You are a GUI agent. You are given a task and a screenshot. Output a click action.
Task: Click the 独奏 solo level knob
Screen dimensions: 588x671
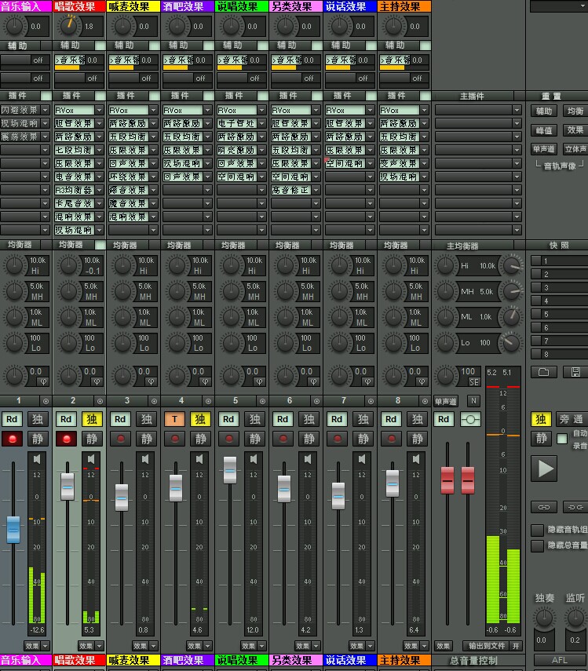[544, 618]
